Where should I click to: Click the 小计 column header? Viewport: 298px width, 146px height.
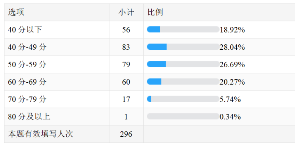click(x=126, y=12)
